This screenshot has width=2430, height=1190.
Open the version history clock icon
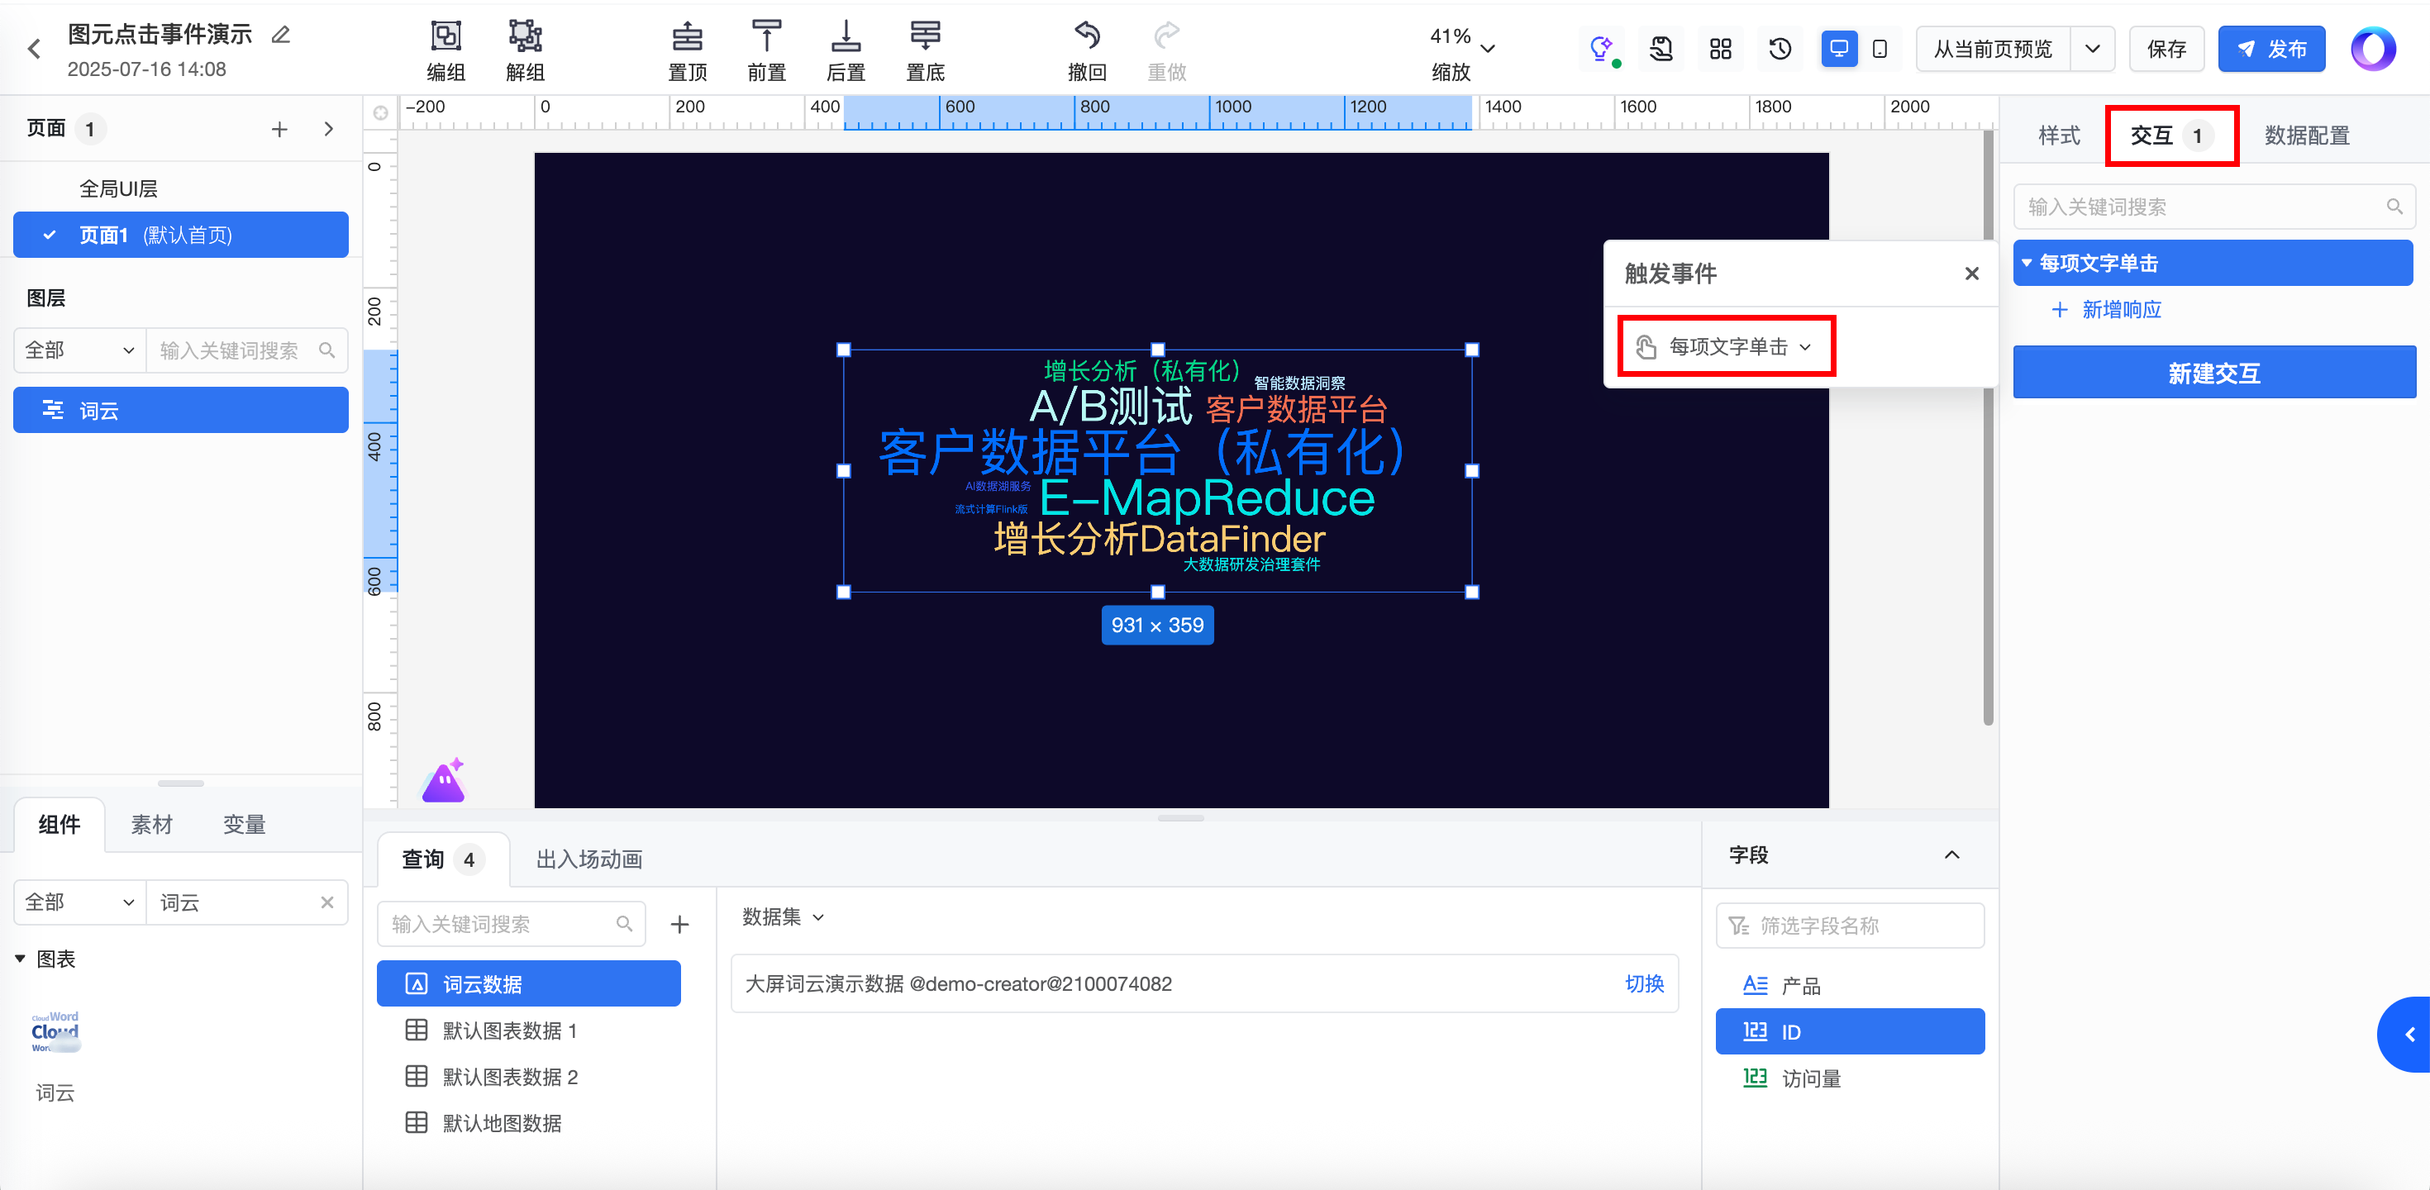(1779, 49)
